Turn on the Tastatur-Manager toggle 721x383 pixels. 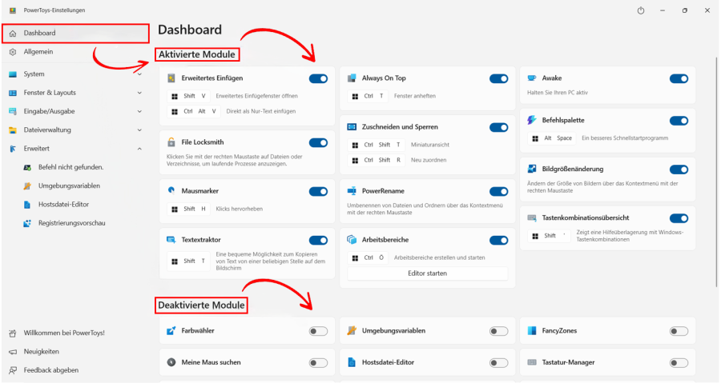[x=679, y=363]
